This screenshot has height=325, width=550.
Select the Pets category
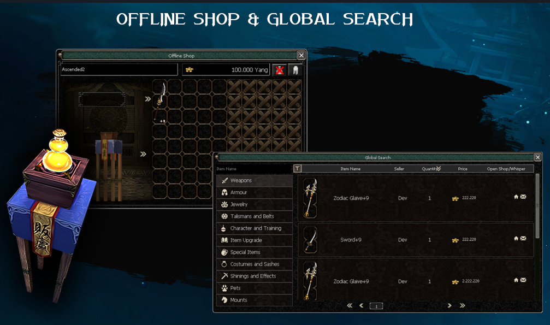(x=255, y=288)
